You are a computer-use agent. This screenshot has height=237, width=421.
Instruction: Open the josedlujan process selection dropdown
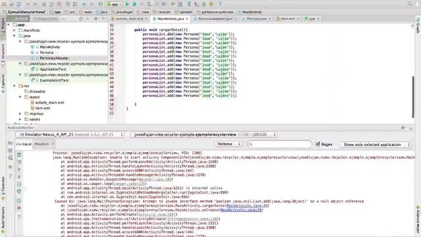(204, 134)
